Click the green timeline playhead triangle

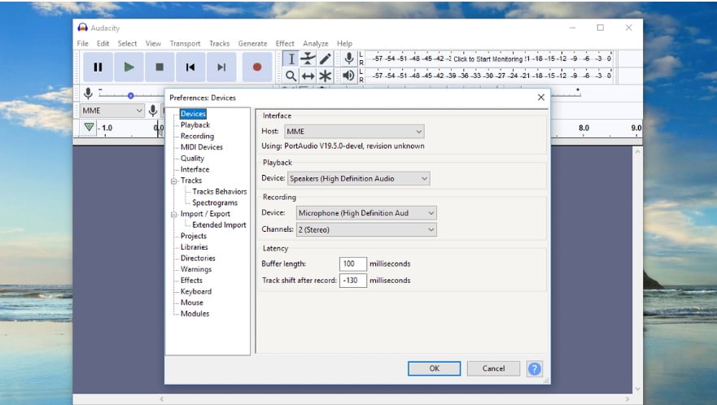point(89,127)
